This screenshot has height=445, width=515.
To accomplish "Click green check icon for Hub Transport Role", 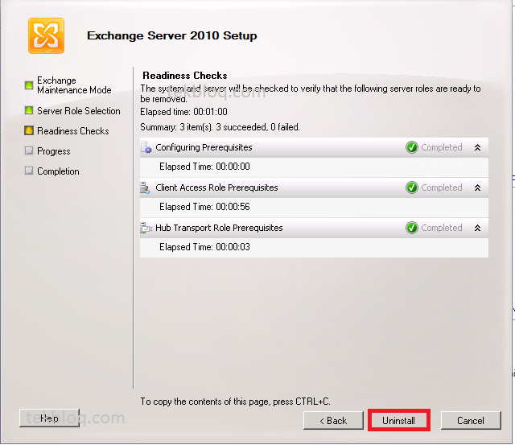I will click(x=411, y=228).
